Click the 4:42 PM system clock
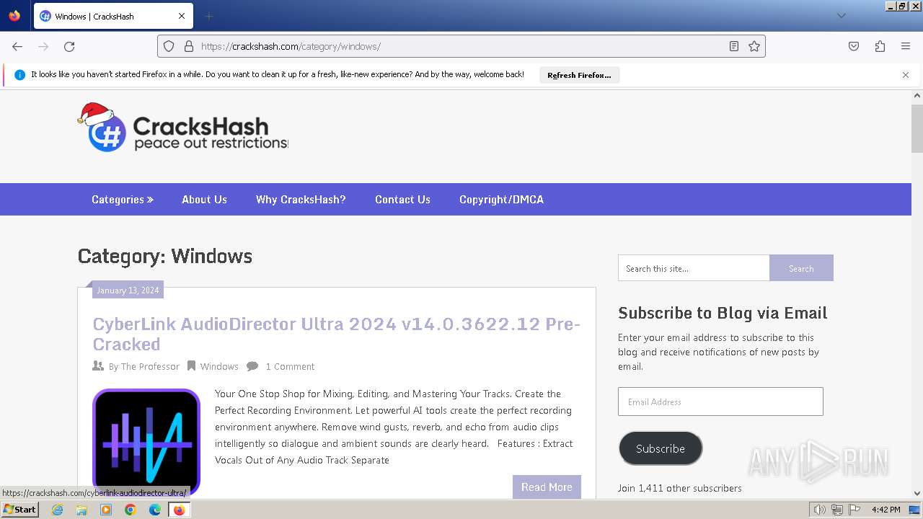This screenshot has width=923, height=519. click(x=886, y=510)
